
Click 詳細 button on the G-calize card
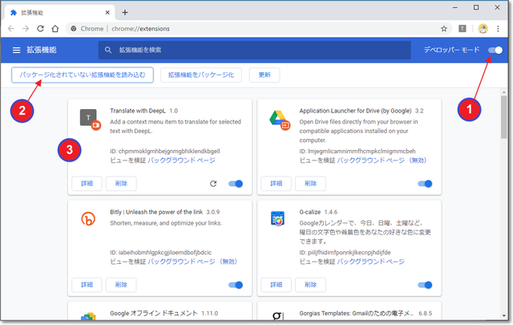[275, 285]
